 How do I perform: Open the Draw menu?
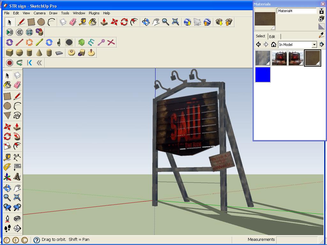[x=53, y=13]
